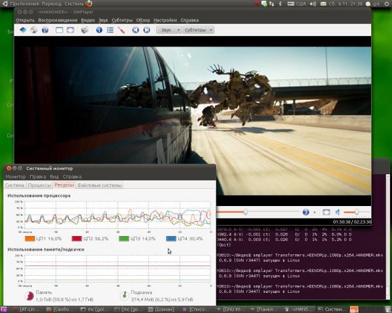
Task: Switch to the Файловые системы tab
Action: [x=99, y=185]
